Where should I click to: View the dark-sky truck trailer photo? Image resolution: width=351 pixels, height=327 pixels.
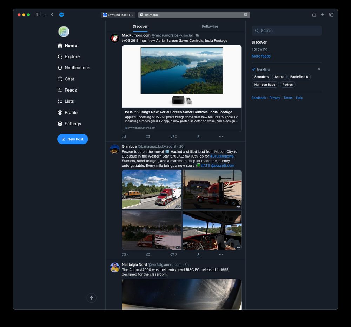(x=152, y=230)
